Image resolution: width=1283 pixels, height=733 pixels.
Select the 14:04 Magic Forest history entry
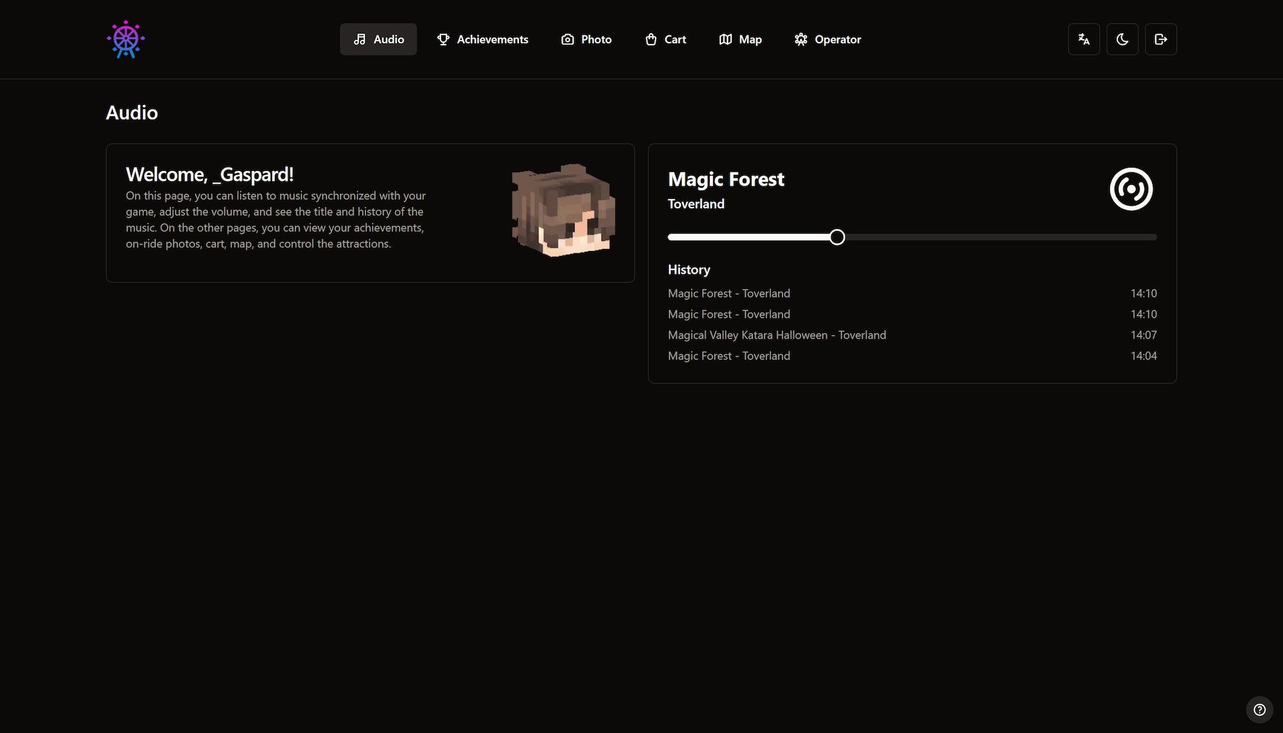pyautogui.click(x=729, y=356)
